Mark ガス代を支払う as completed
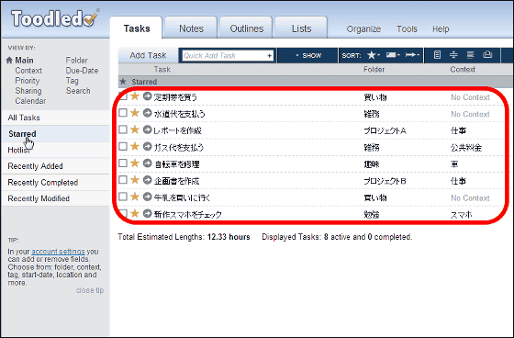This screenshot has height=338, width=514. 123,146
